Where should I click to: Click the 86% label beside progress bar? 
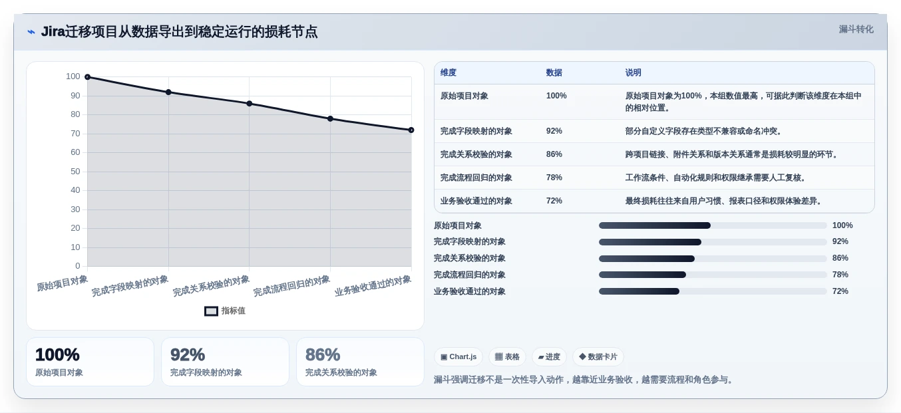840,258
